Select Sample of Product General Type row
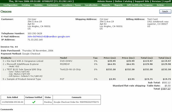 (x=86, y=79)
